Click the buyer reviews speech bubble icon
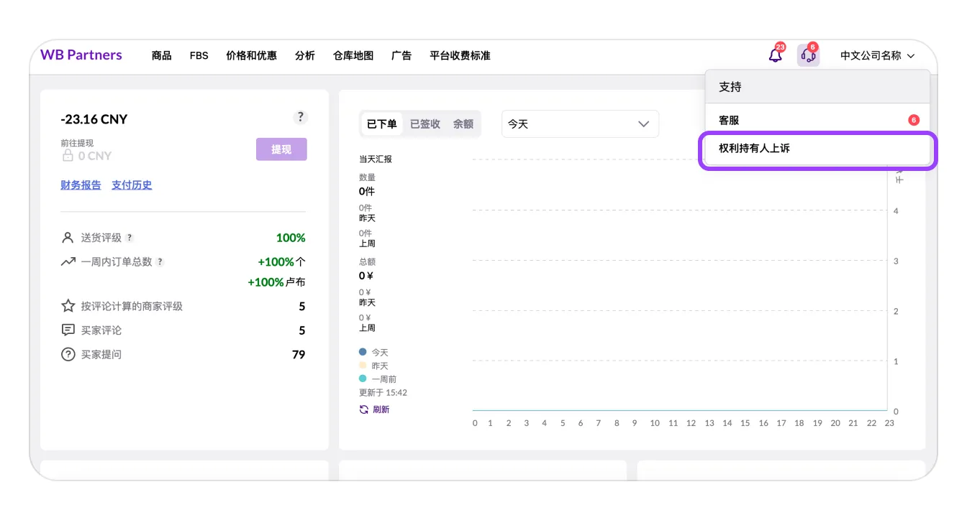The height and width of the screenshot is (520, 967). tap(68, 330)
